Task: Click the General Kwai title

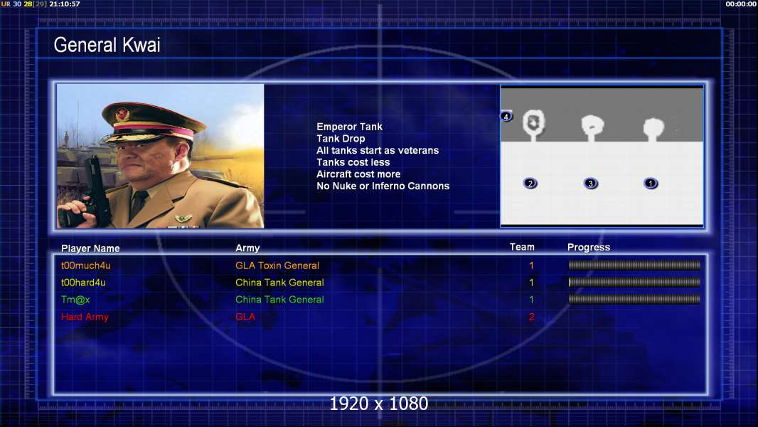Action: pos(107,45)
